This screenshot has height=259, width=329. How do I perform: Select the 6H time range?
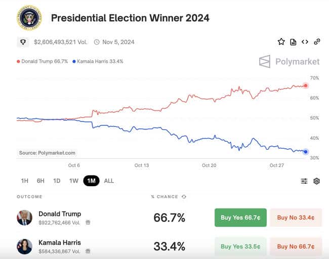[x=40, y=181]
